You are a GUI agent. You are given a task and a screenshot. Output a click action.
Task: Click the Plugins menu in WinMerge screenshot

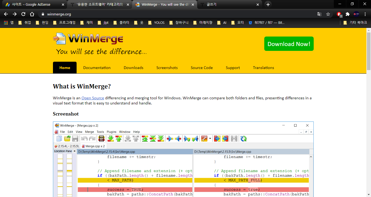[x=111, y=132]
